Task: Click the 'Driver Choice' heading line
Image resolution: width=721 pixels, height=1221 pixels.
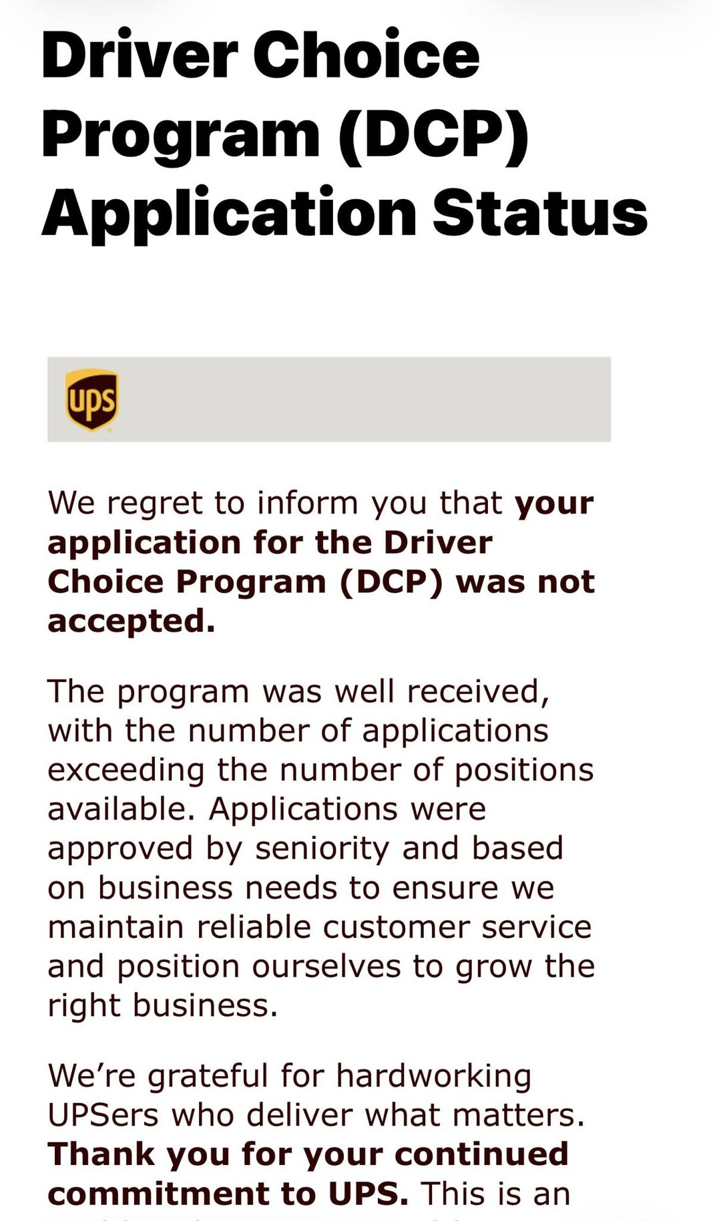Action: tap(260, 55)
